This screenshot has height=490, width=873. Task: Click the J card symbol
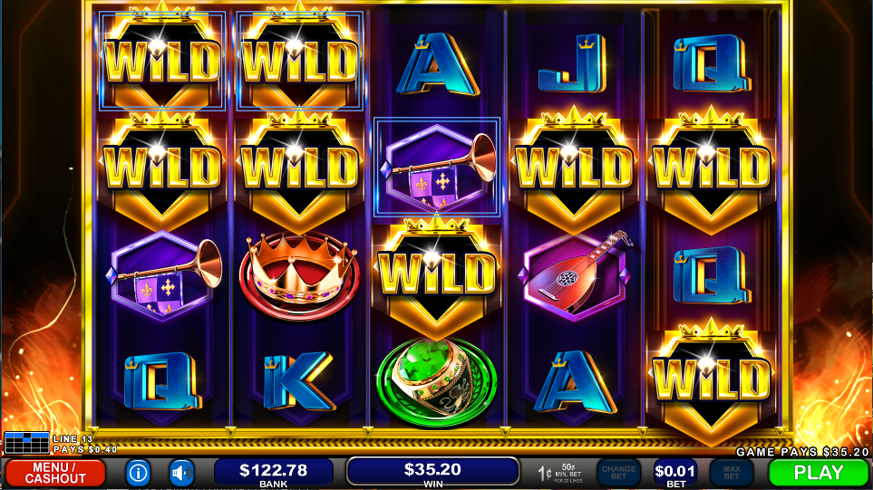[x=572, y=62]
